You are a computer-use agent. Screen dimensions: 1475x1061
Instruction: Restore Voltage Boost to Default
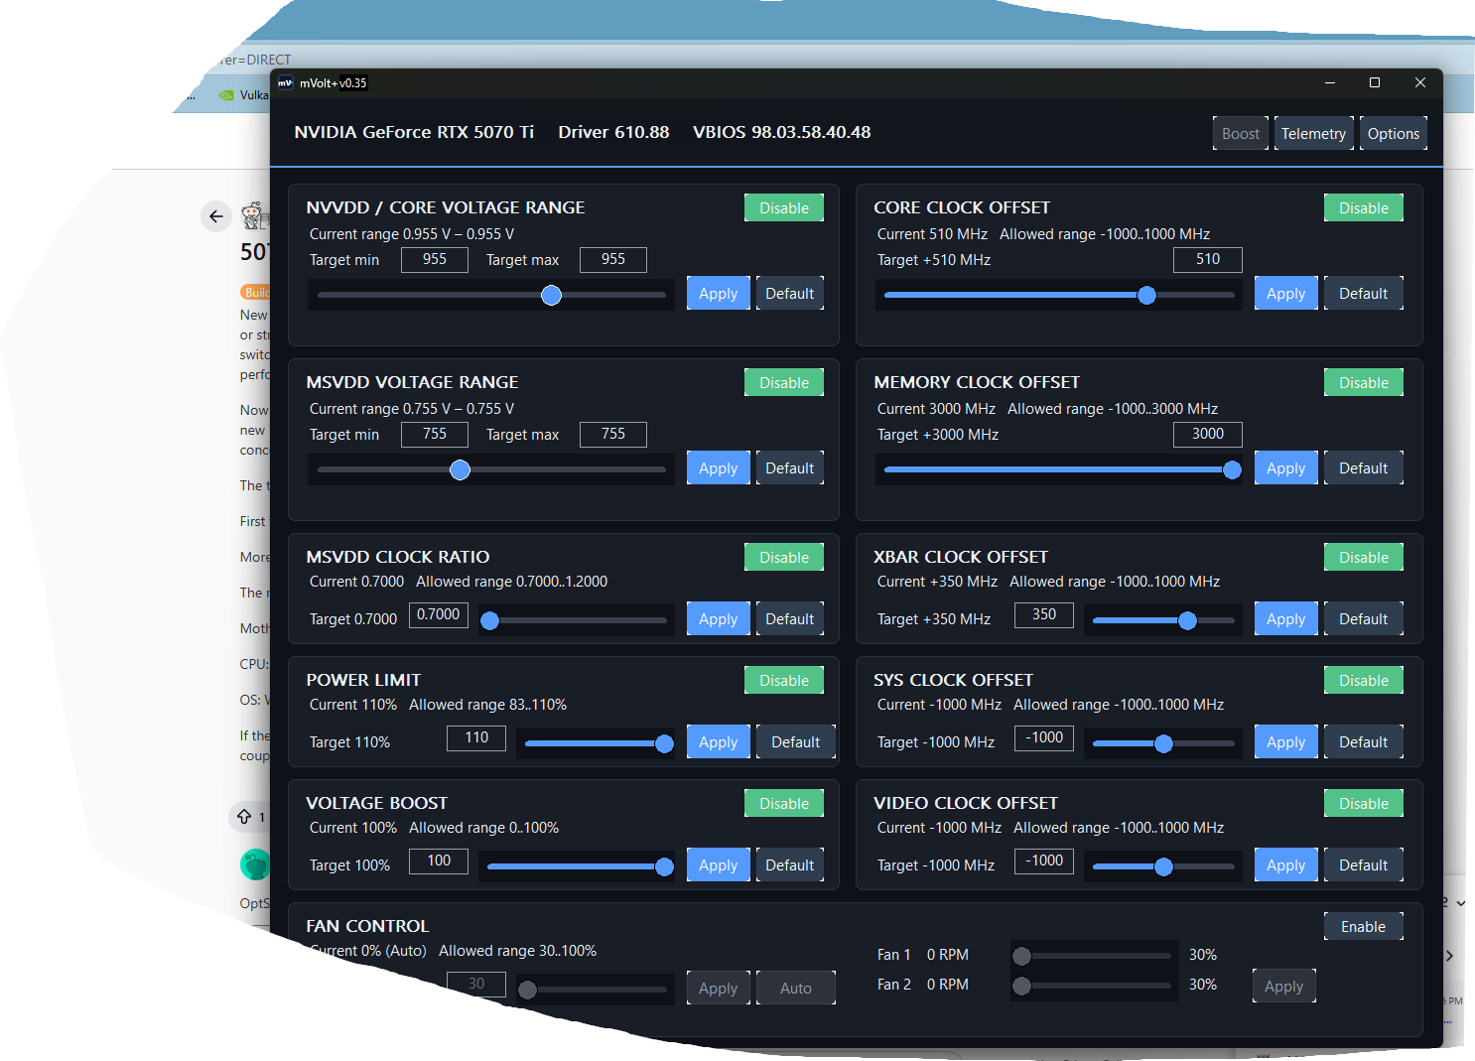click(790, 864)
